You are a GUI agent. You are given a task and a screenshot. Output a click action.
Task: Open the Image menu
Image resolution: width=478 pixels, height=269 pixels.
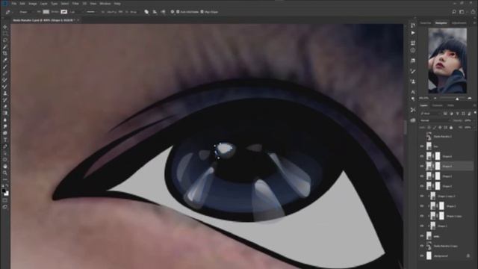pos(33,4)
